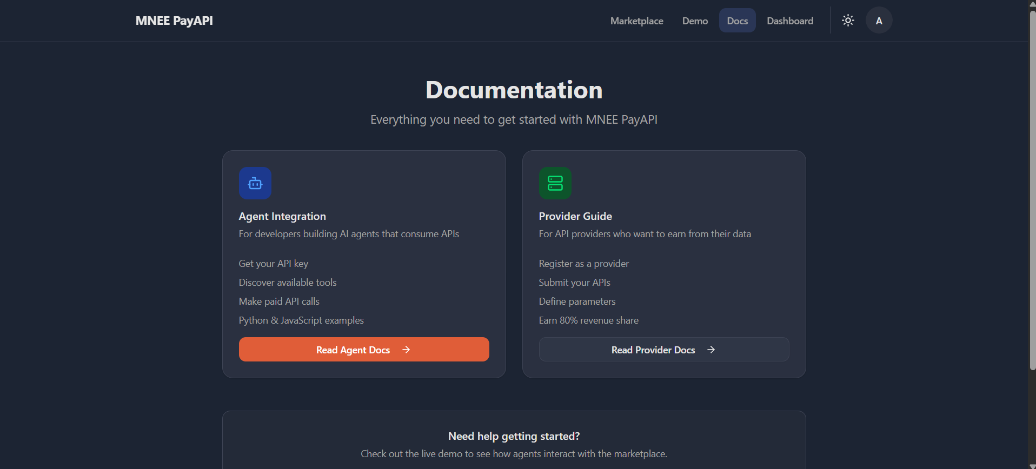This screenshot has width=1036, height=469.
Task: Click 'Define parameters' text
Action: pos(577,301)
